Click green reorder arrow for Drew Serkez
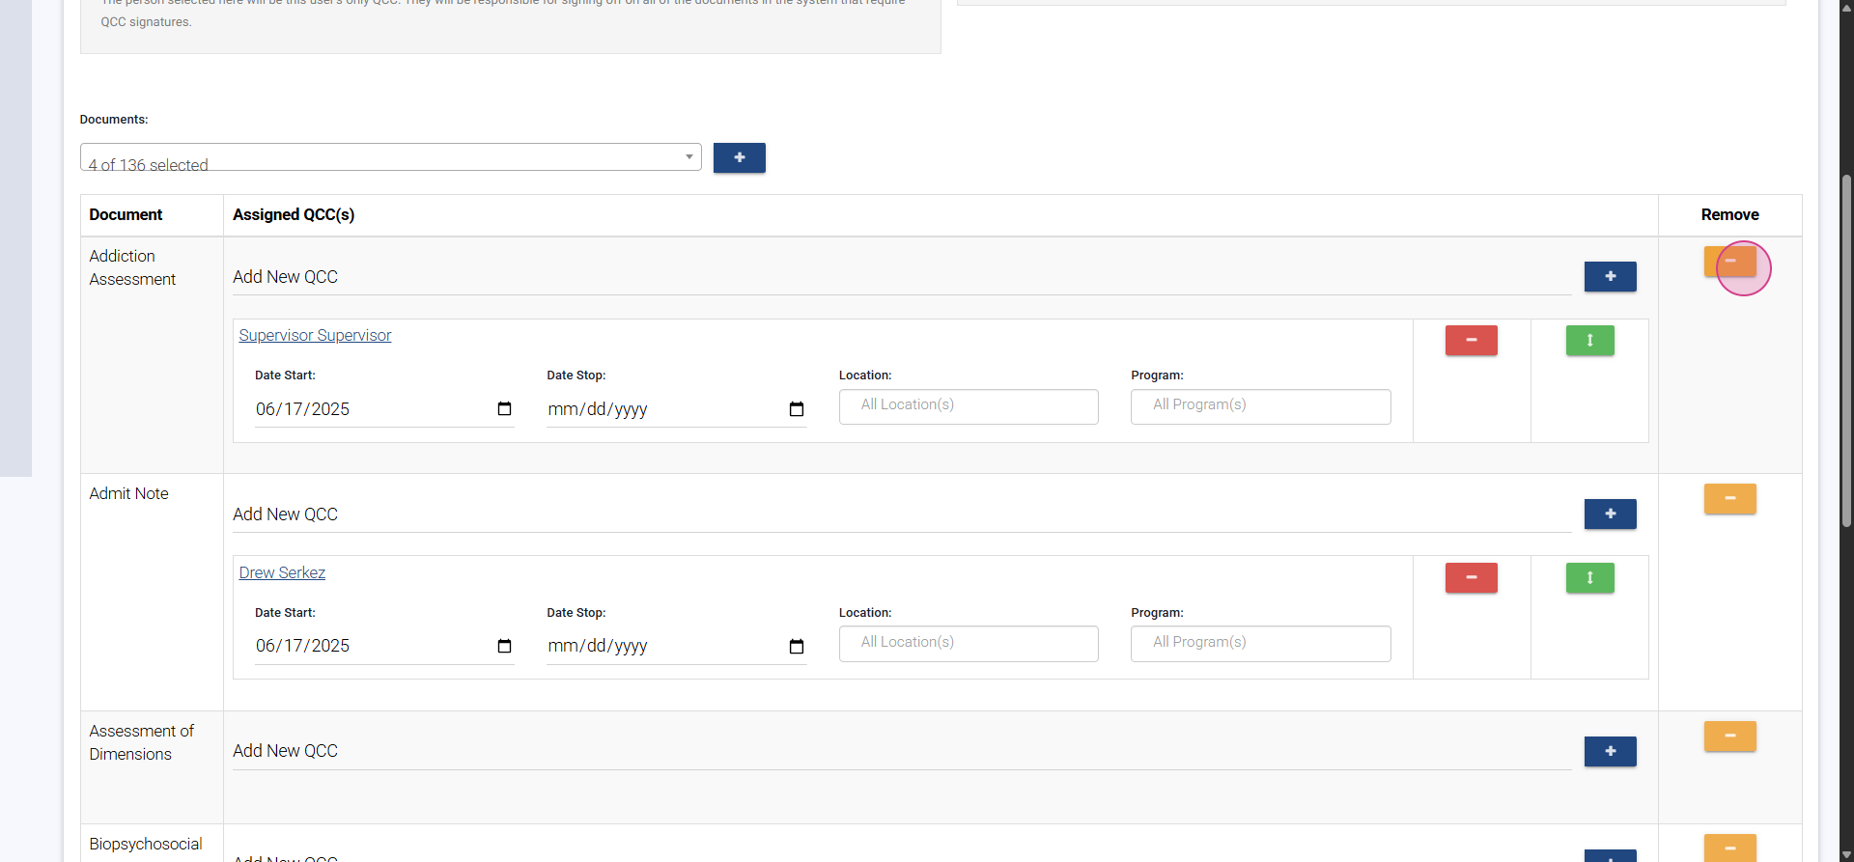The image size is (1854, 862). [1589, 578]
